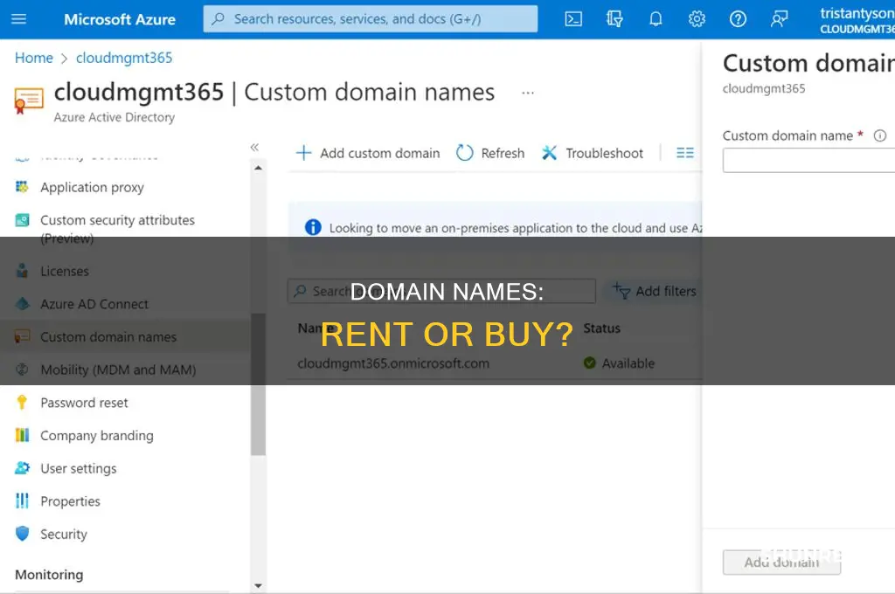Click the Password reset key icon
This screenshot has height=594, width=895.
(x=22, y=403)
